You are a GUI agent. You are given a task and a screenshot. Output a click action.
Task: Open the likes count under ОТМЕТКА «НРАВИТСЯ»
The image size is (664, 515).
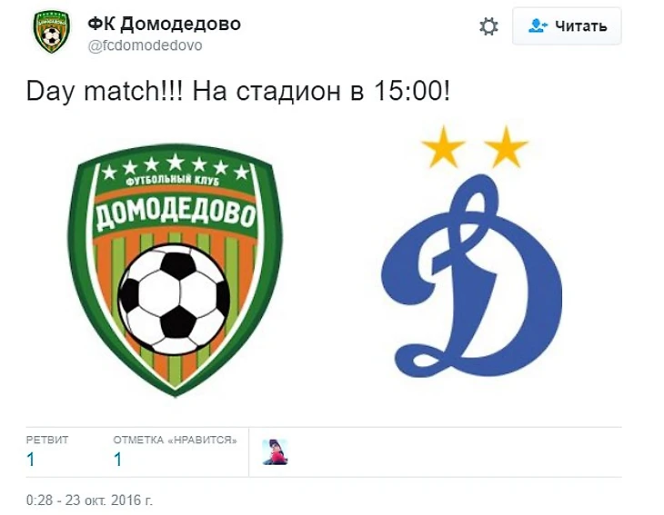[x=117, y=460]
